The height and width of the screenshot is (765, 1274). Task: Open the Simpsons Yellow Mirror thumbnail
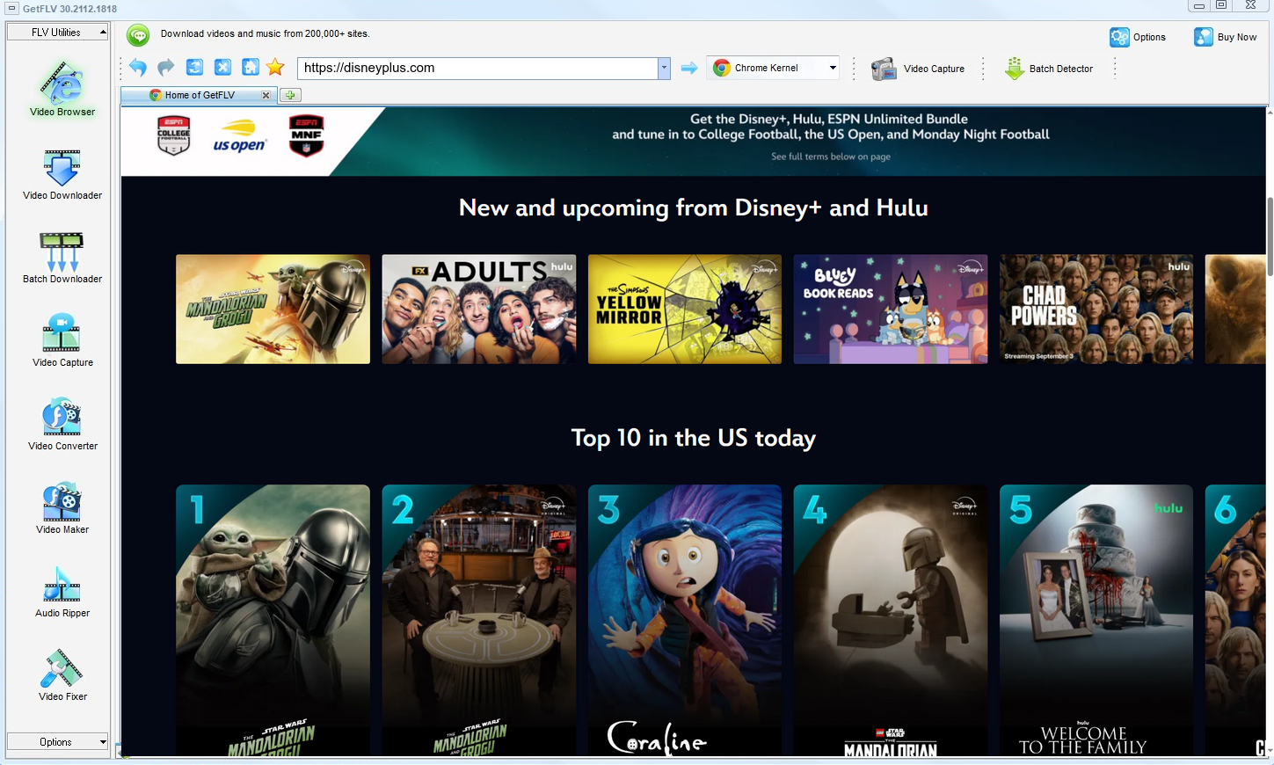coord(685,310)
